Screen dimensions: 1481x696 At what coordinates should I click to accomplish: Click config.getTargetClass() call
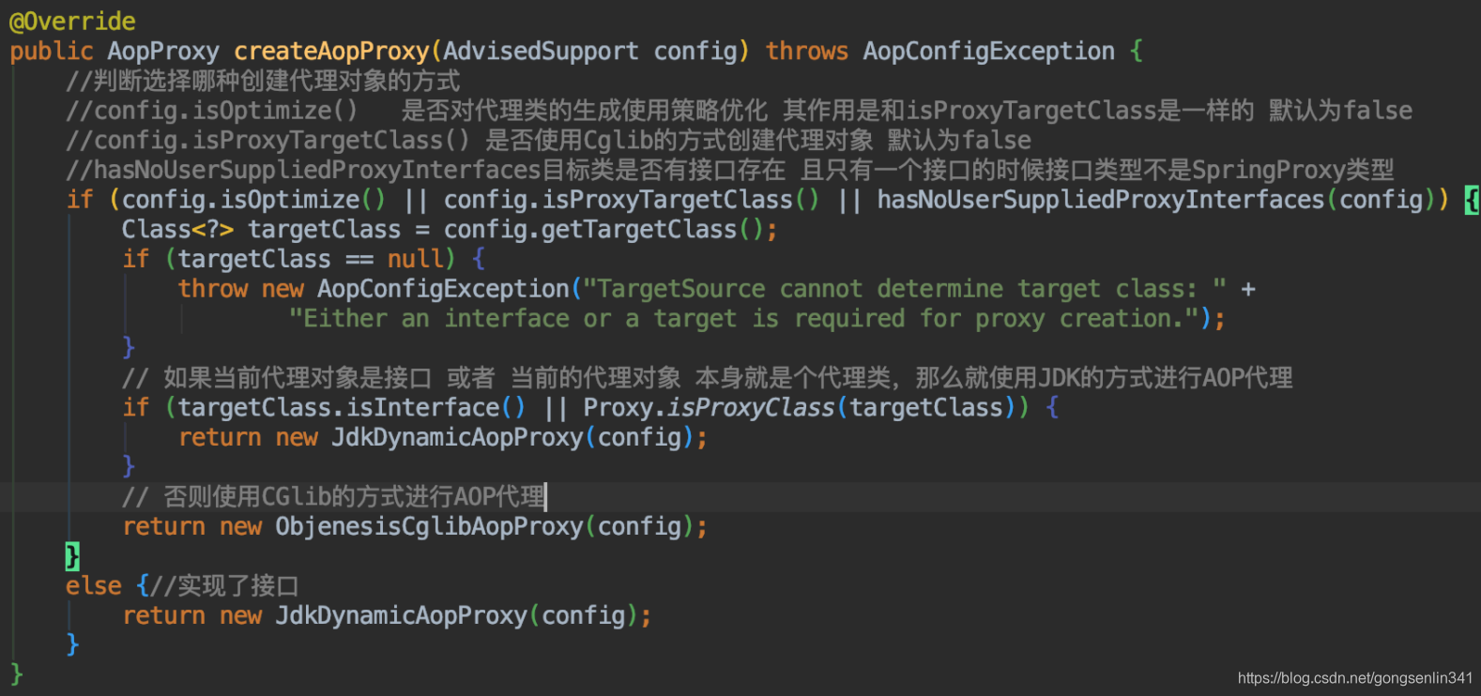click(603, 230)
